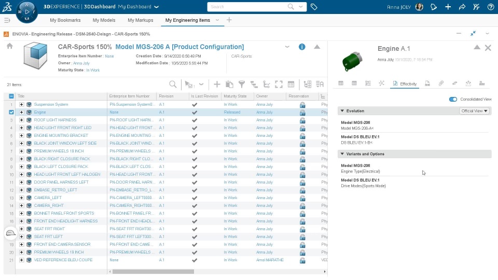Click Anna JOLY's profile picture
This screenshot has height=280, width=498.
coord(419,7)
